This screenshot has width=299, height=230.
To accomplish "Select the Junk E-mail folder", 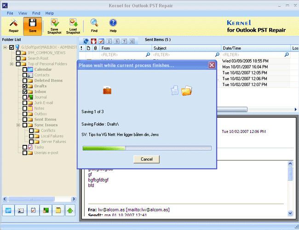I will tap(44, 103).
